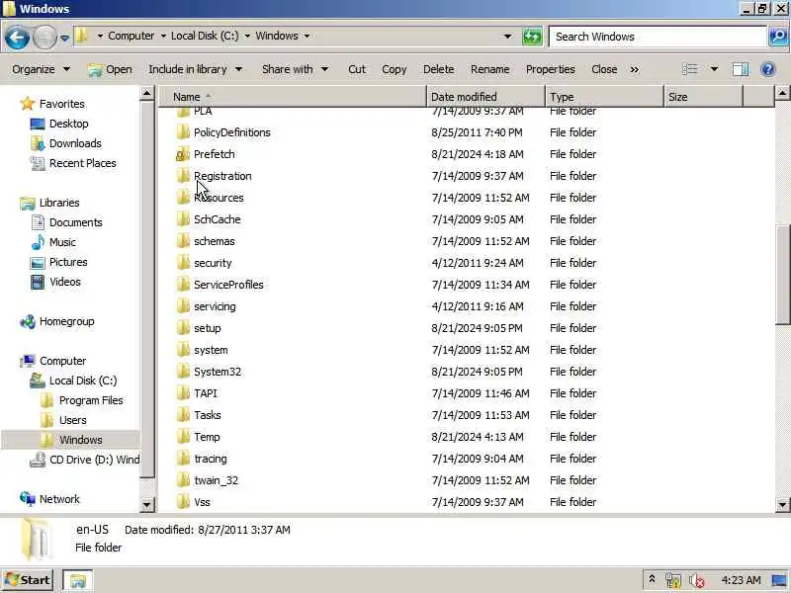
Task: Open Recent Places in the sidebar
Action: 83,163
